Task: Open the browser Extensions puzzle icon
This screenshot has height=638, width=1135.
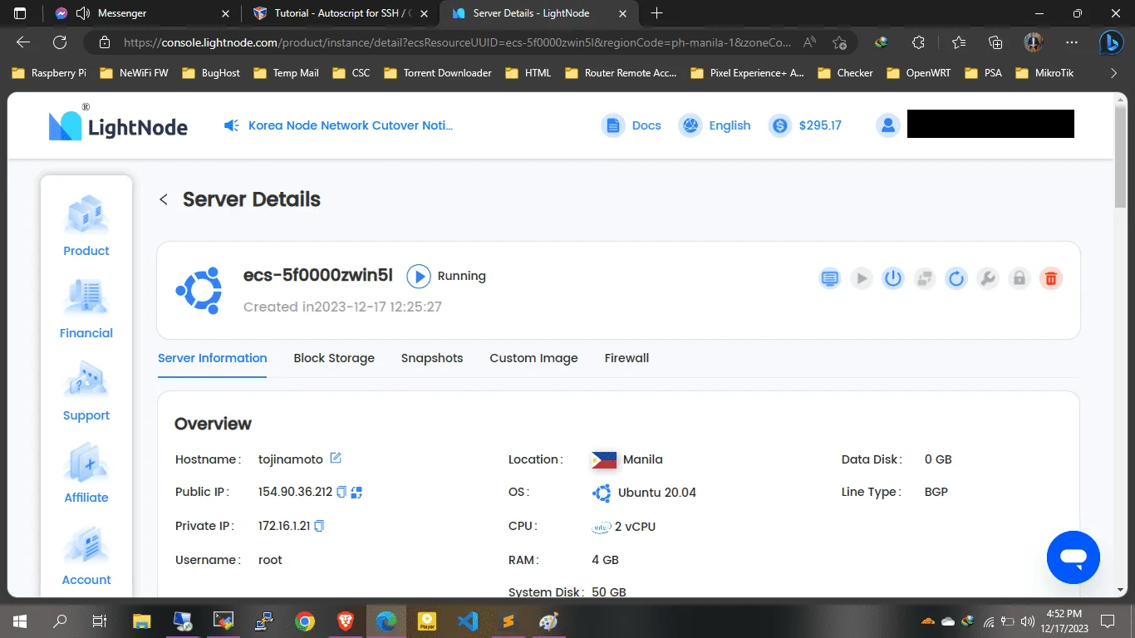Action: point(918,42)
